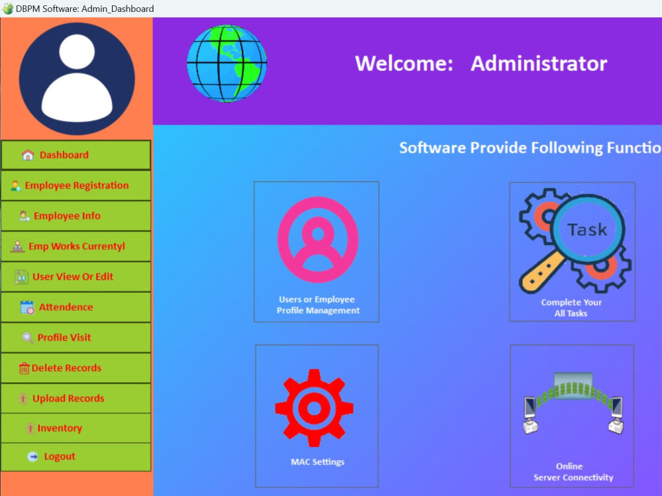
Task: Click the Software Provide Following heading
Action: click(530, 148)
